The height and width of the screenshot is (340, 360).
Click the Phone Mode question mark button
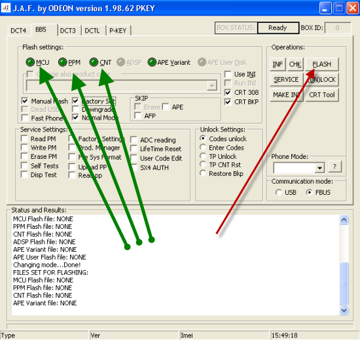335,167
